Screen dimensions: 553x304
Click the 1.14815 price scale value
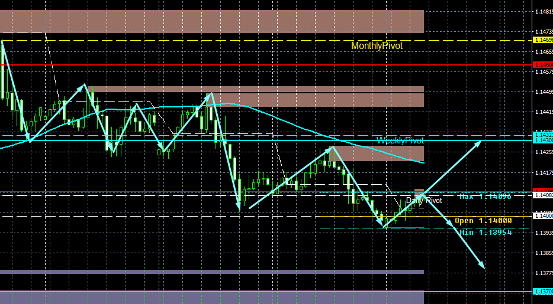point(544,12)
